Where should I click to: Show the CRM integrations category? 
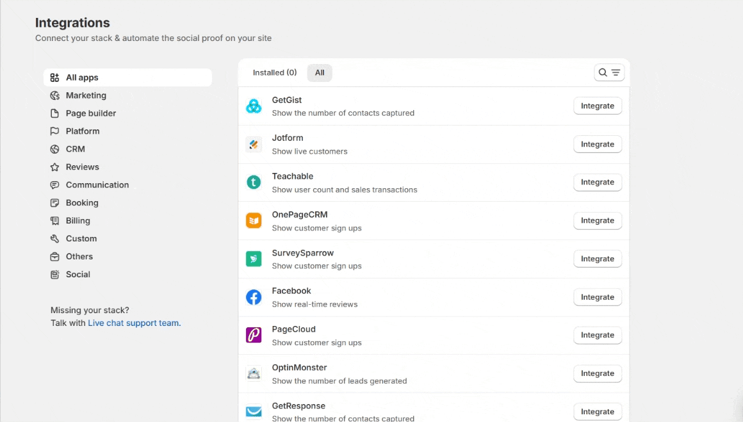pyautogui.click(x=75, y=149)
